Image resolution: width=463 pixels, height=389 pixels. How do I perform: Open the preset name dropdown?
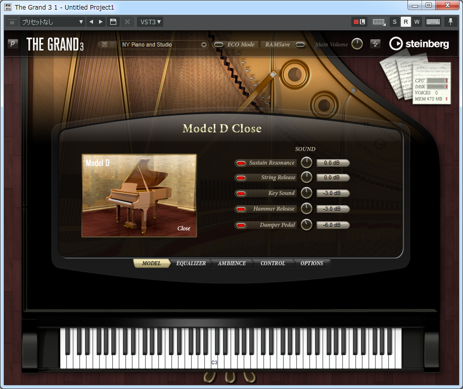[x=53, y=22]
